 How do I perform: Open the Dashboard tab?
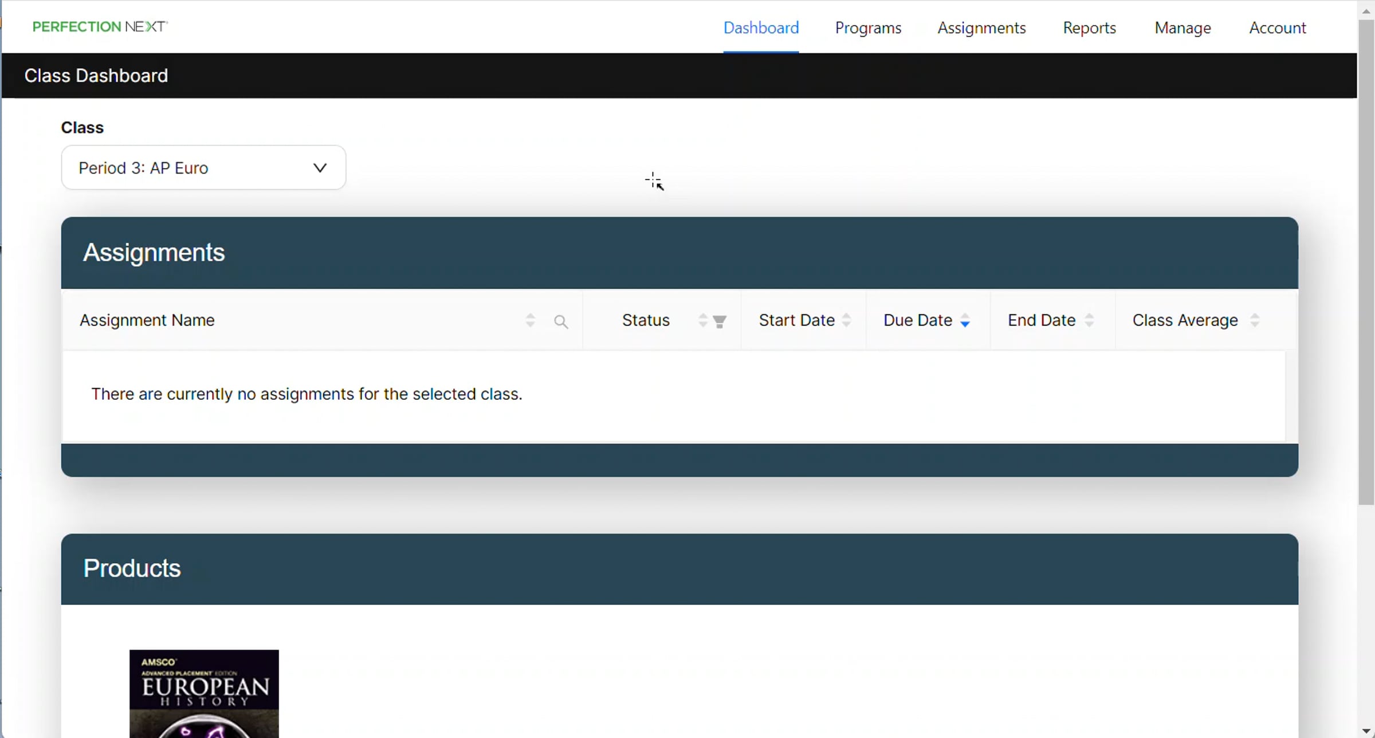coord(761,28)
